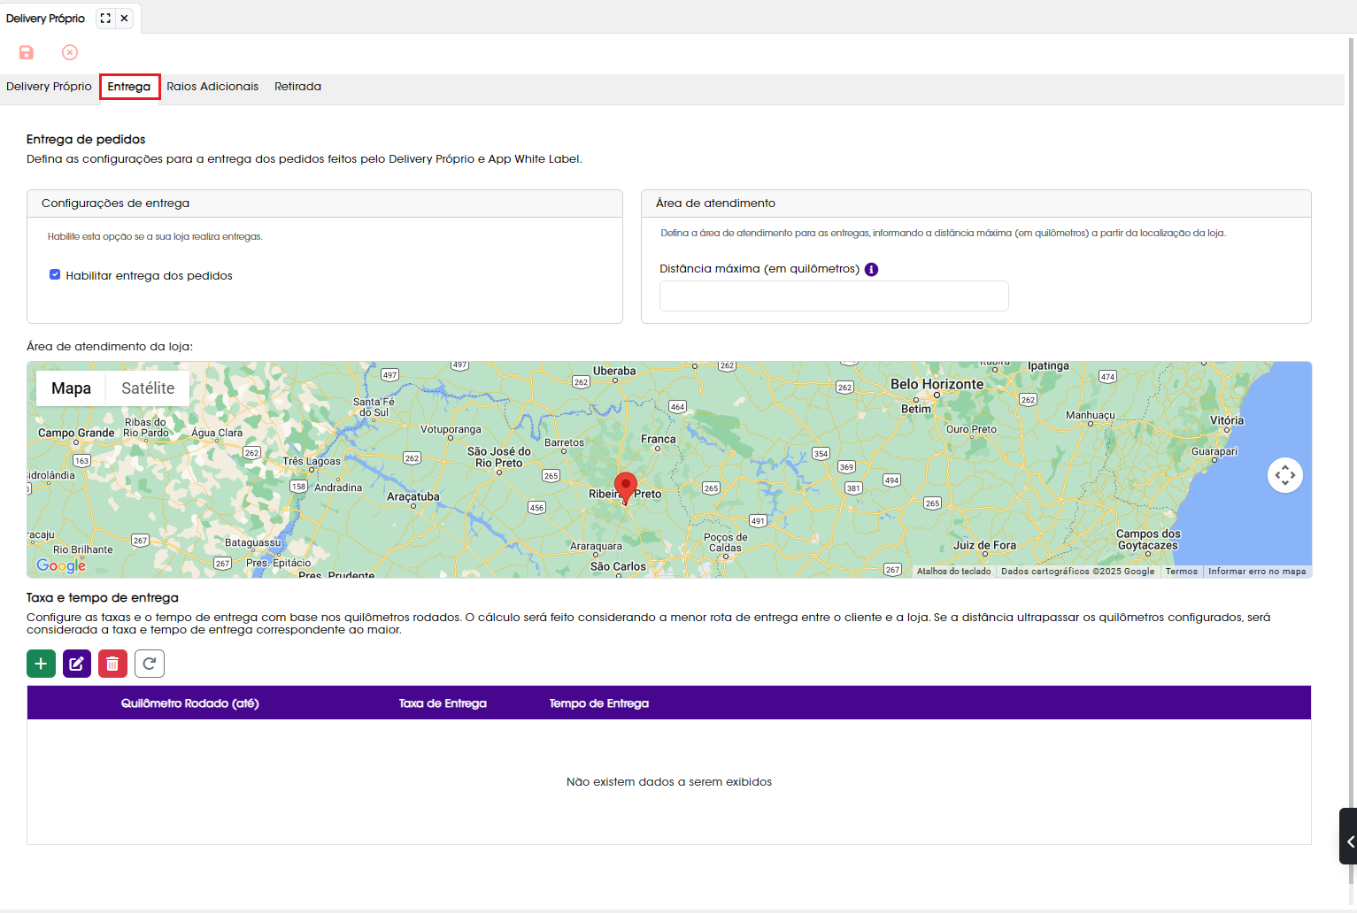Sort by Tempo de Entrega column
The width and height of the screenshot is (1357, 914).
pyautogui.click(x=598, y=703)
